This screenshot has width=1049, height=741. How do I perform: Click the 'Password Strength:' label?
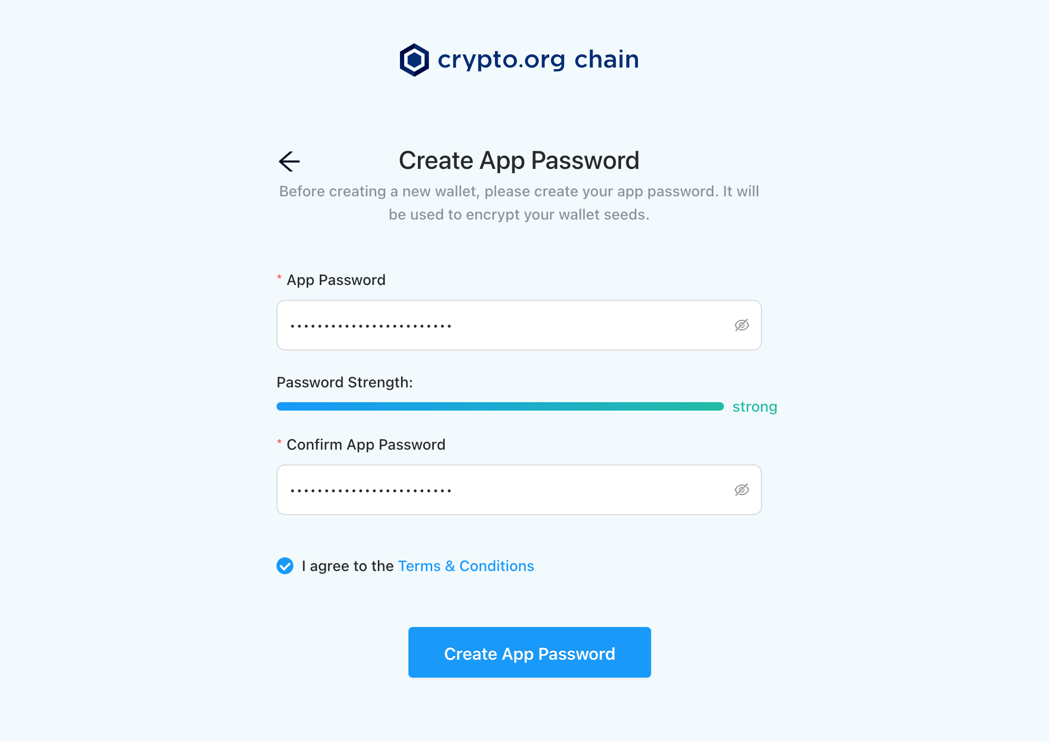(345, 382)
